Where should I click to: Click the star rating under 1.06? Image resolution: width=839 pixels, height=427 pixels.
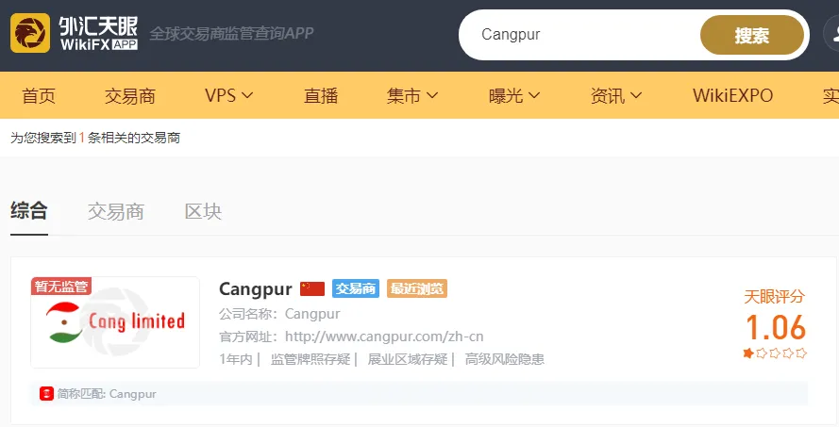click(x=775, y=353)
